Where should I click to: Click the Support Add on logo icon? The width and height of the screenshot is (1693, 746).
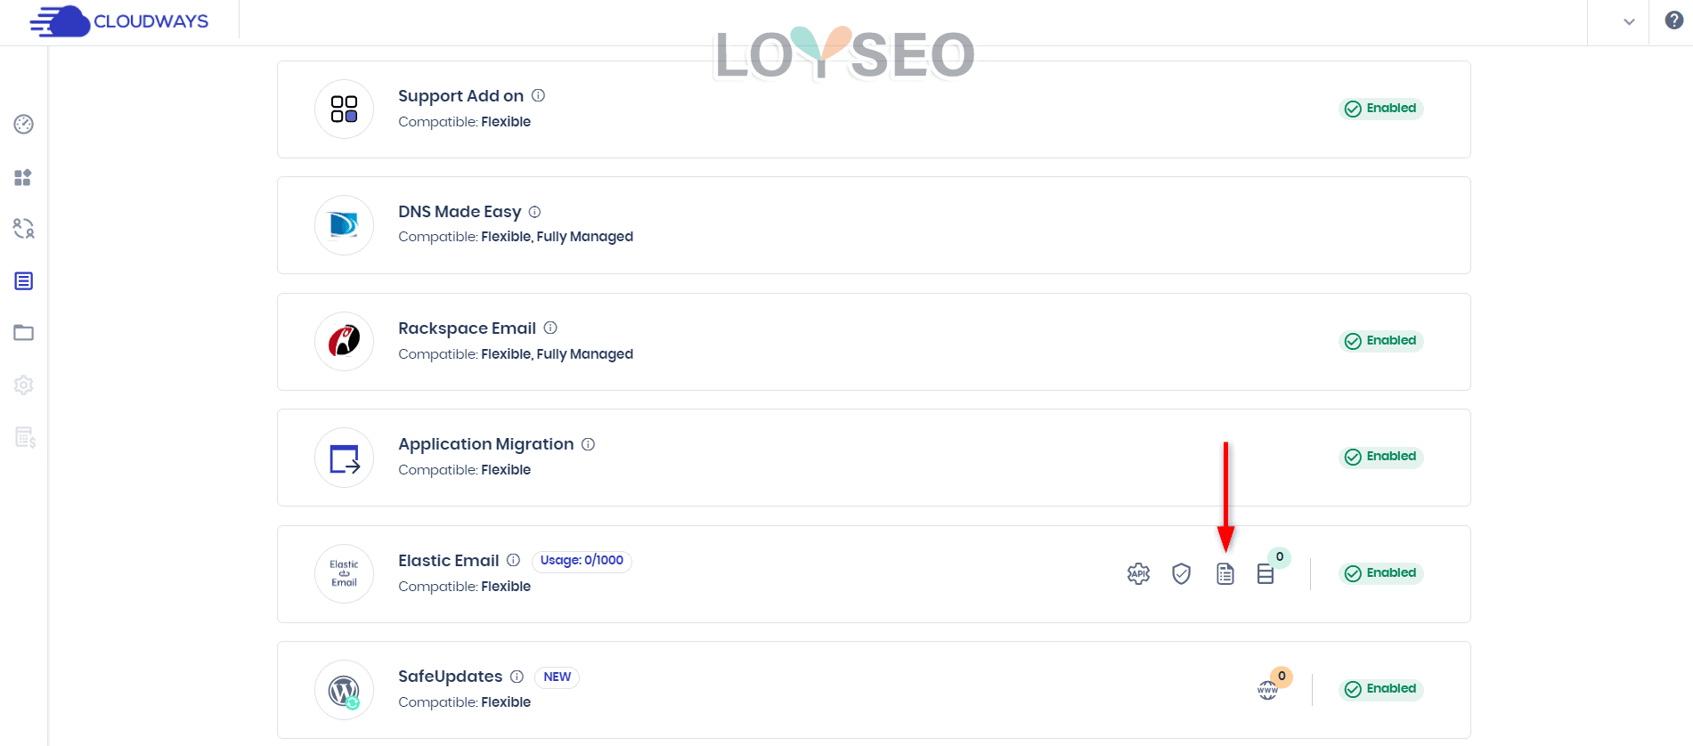click(344, 109)
